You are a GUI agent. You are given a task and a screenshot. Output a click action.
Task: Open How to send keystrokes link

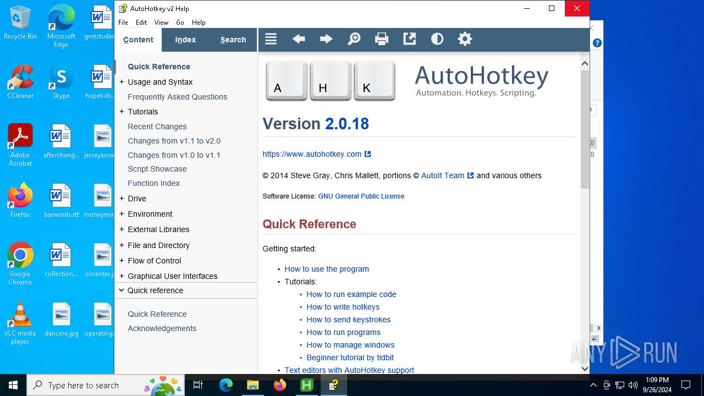348,320
